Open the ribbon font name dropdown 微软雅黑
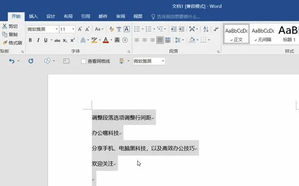Viewport: 299px width, 186px height. [57, 29]
